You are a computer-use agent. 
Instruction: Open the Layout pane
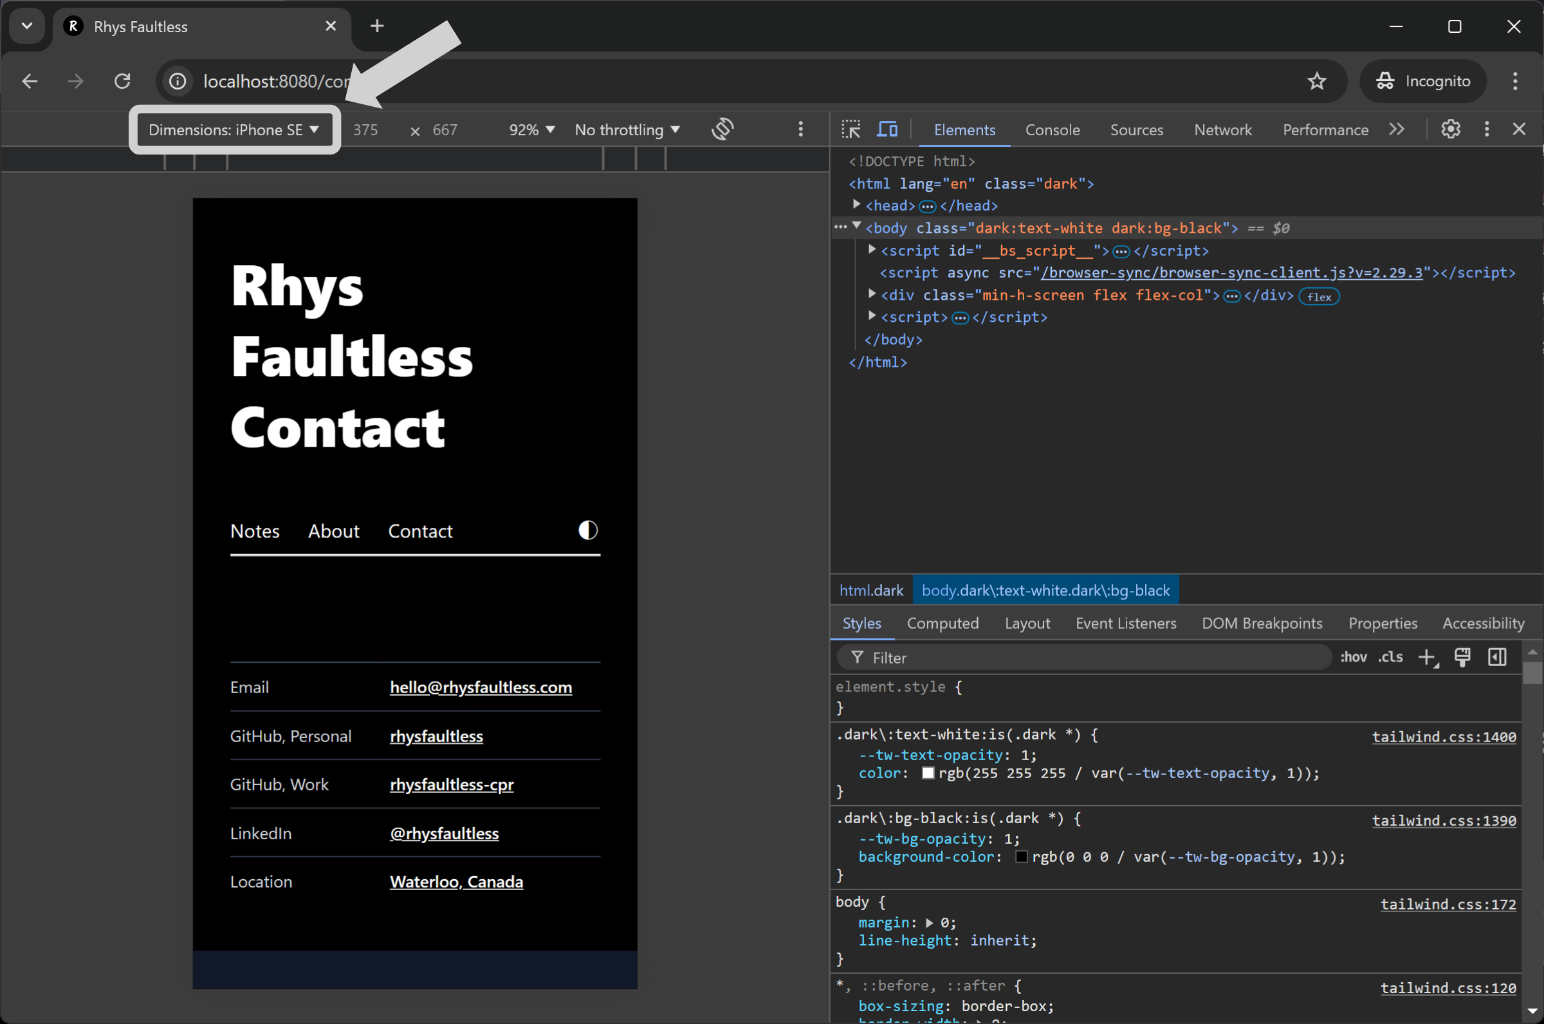(1027, 623)
